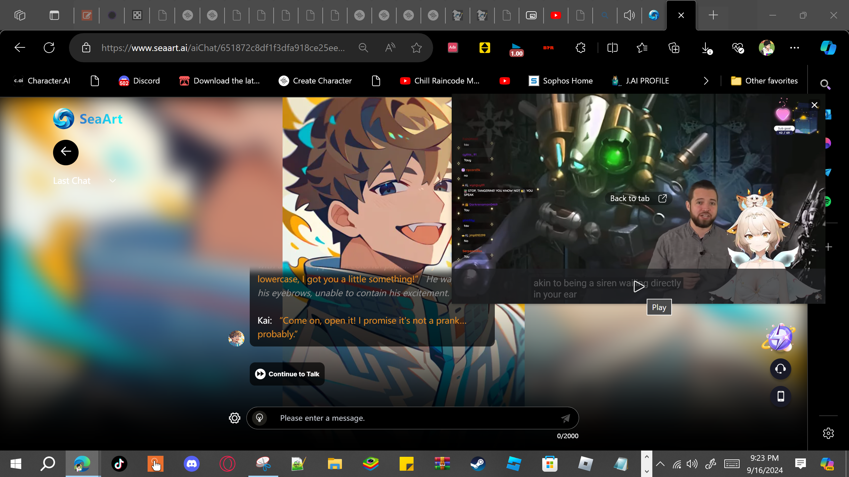Open Settings and more menu
This screenshot has height=477, width=849.
click(x=795, y=48)
